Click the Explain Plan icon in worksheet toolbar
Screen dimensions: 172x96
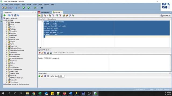[x=45, y=15]
